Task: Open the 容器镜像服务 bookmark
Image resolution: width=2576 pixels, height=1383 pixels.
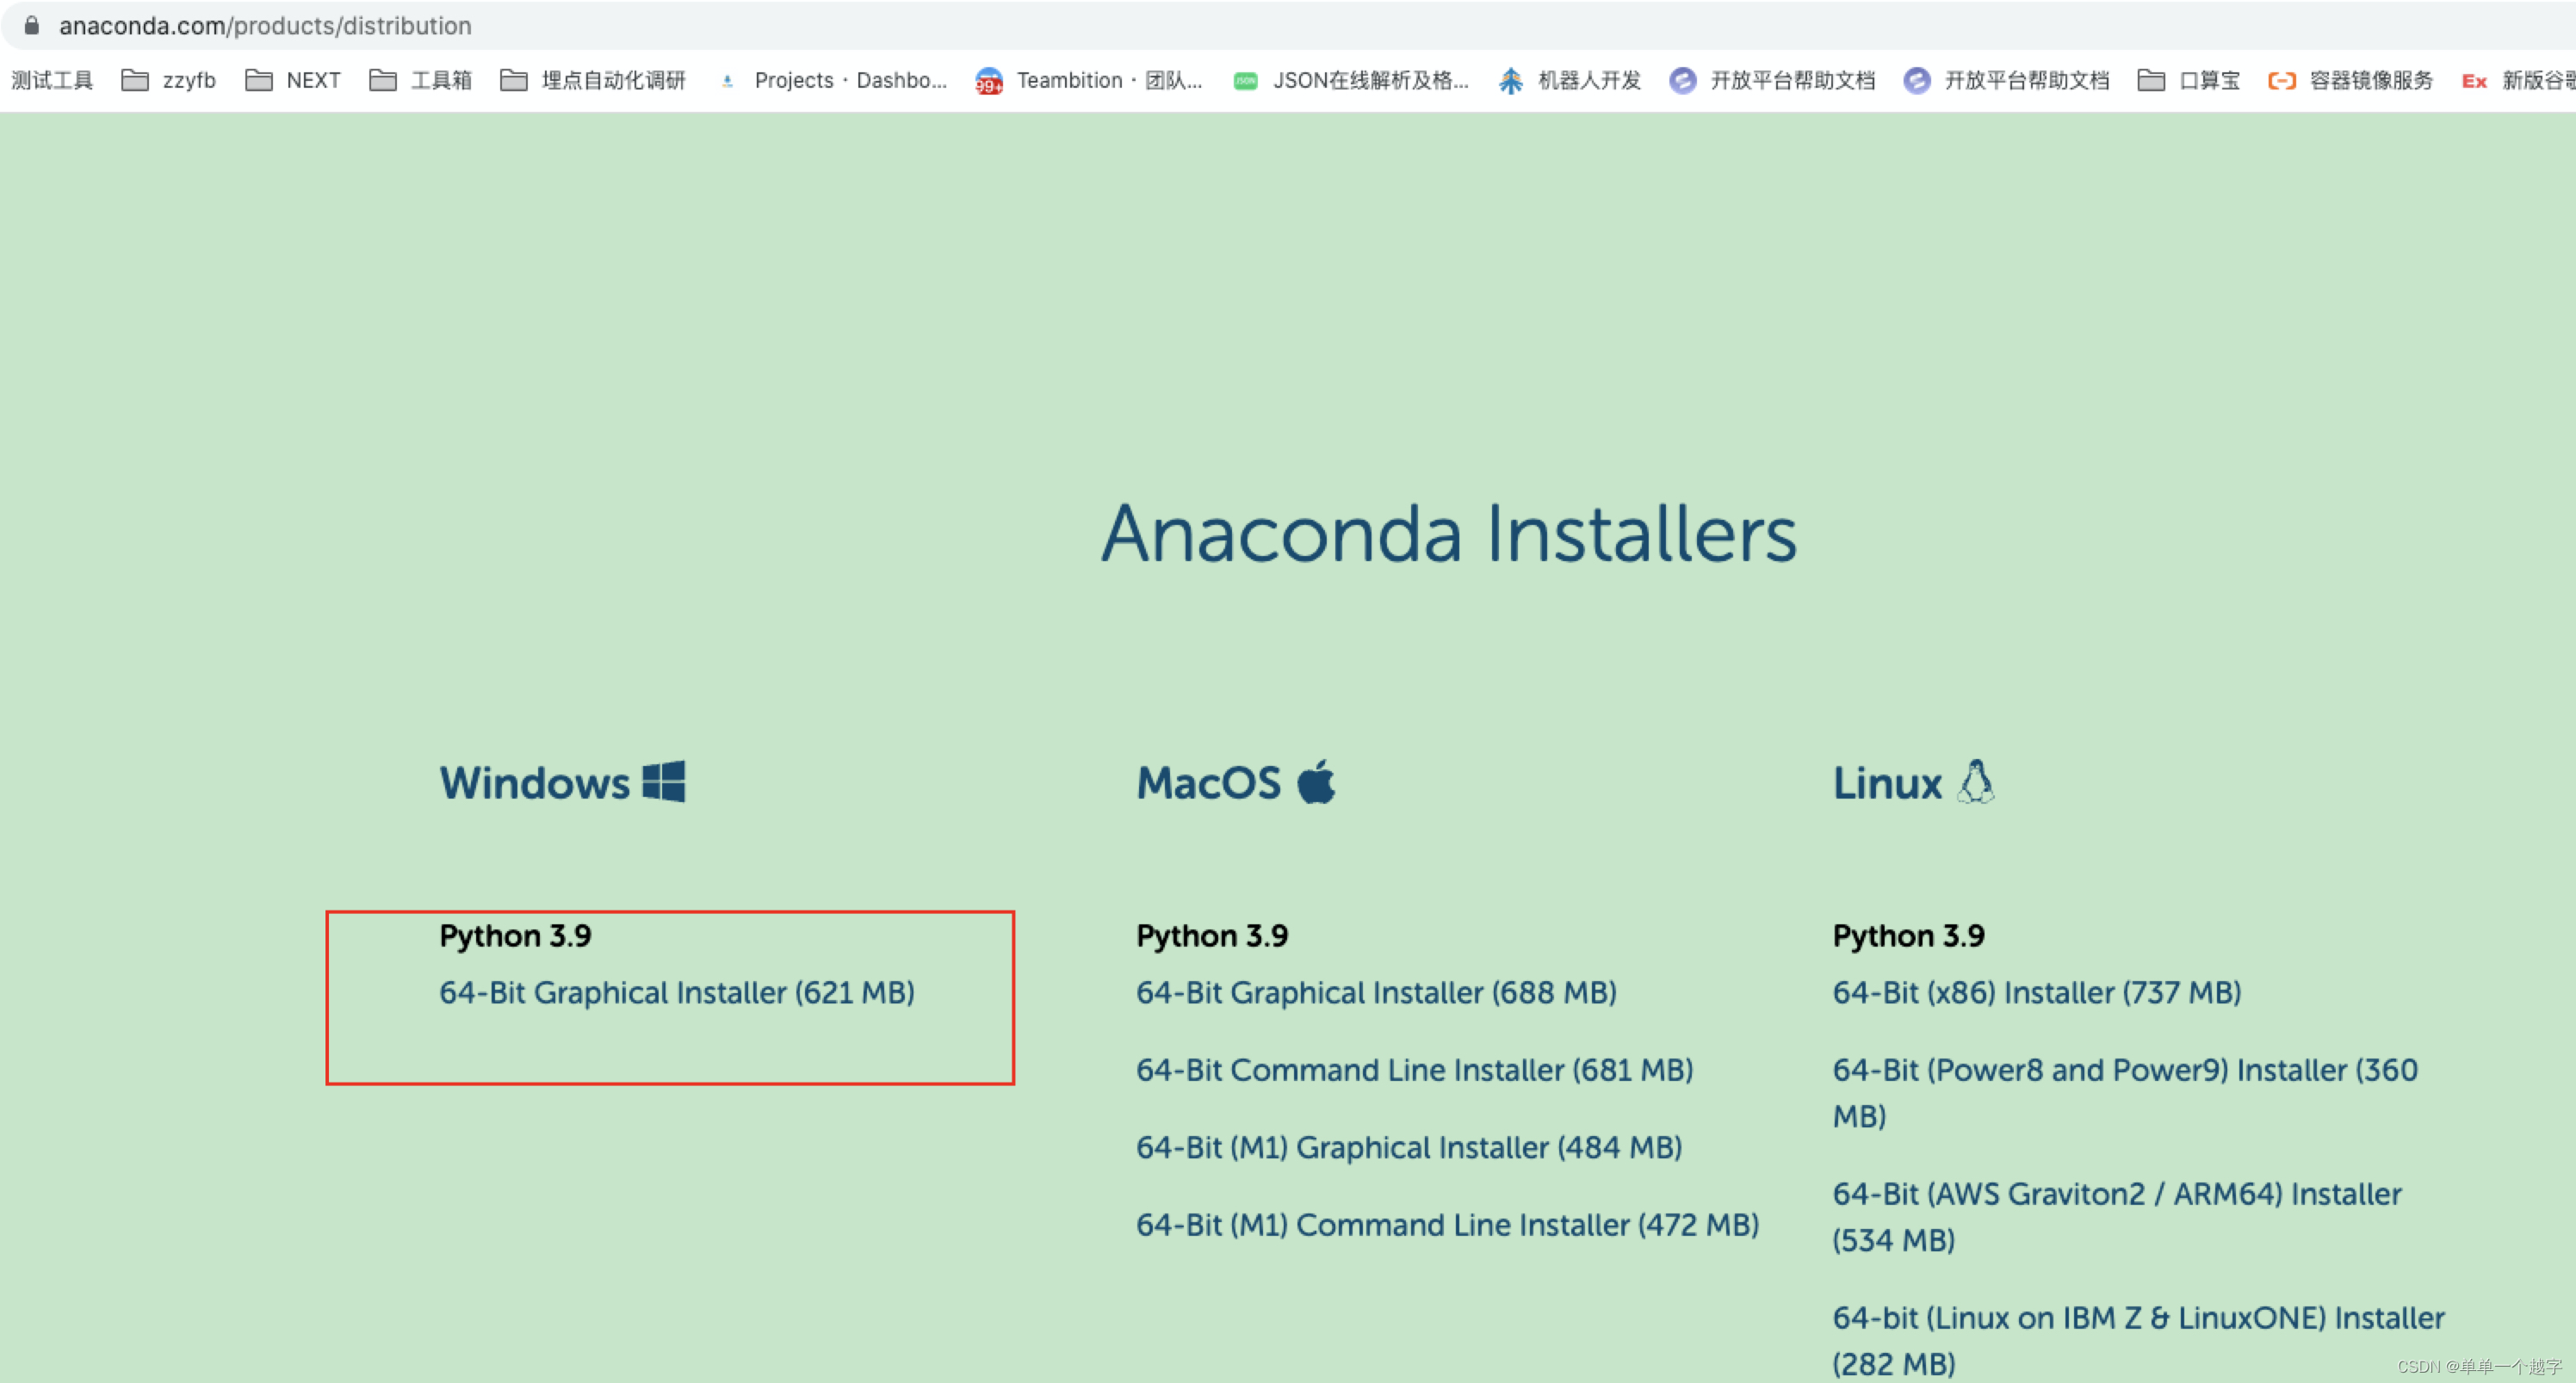Action: 2351,80
